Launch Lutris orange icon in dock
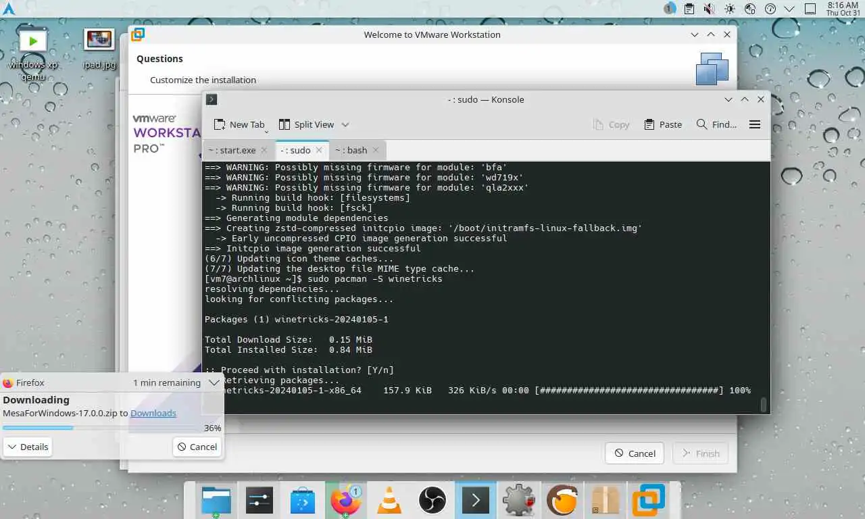The image size is (865, 519). coord(562,501)
